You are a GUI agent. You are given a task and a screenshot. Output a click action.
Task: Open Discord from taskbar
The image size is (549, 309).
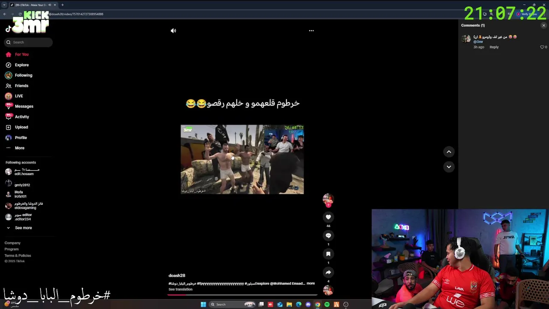click(x=308, y=305)
